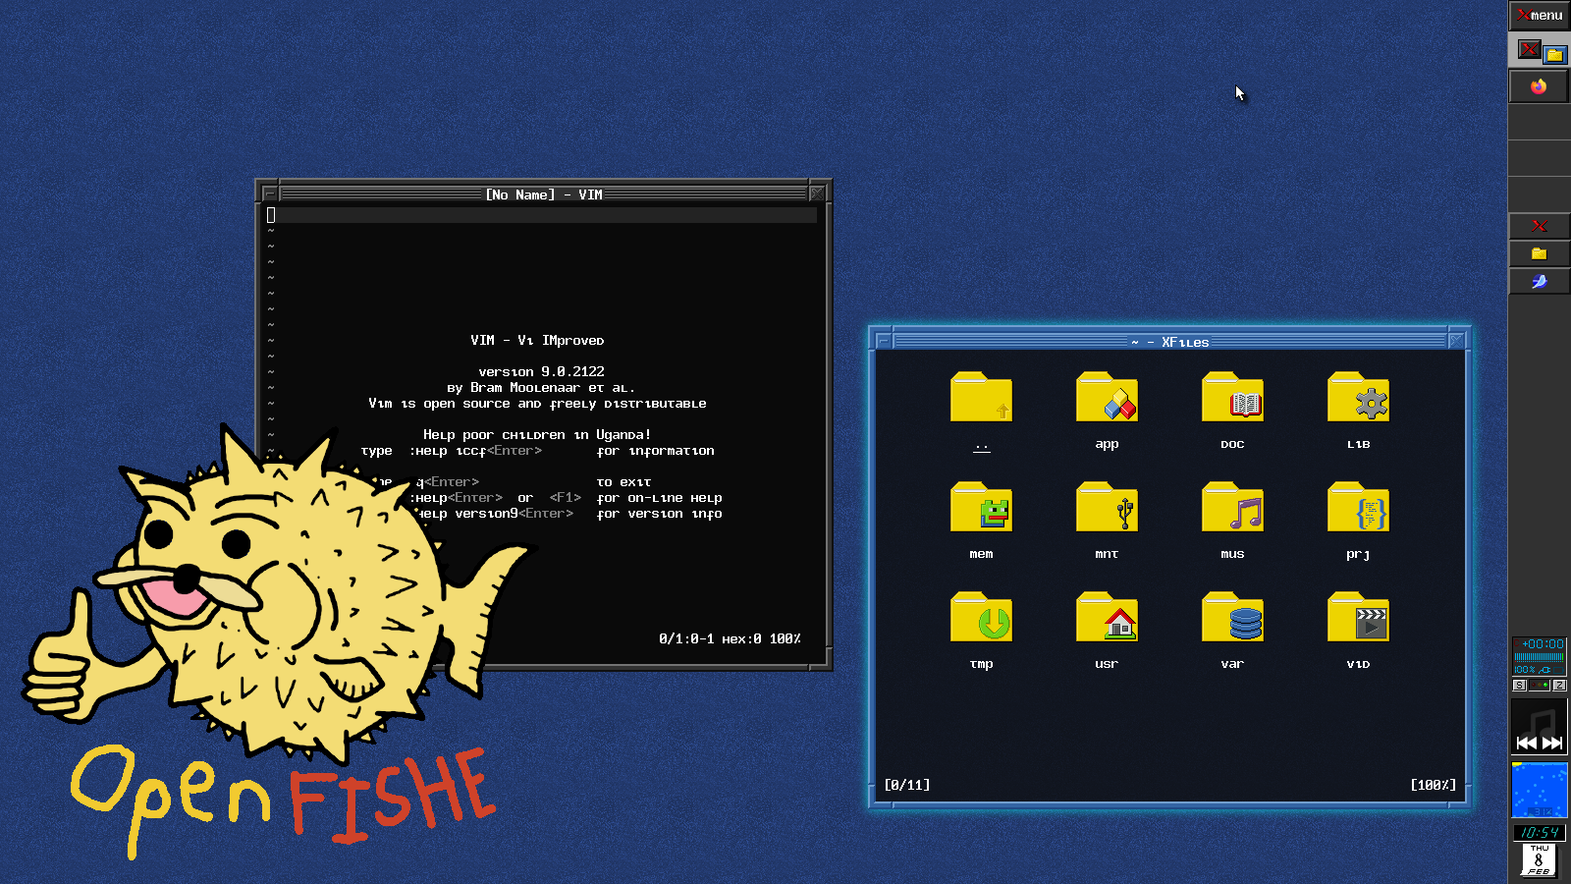Open the X menu button in the dock

coord(1539,15)
